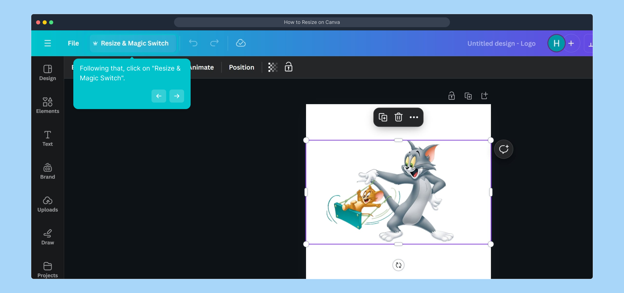Viewport: 624px width, 293px height.
Task: Toggle the page lock above the canvas
Action: coord(451,96)
